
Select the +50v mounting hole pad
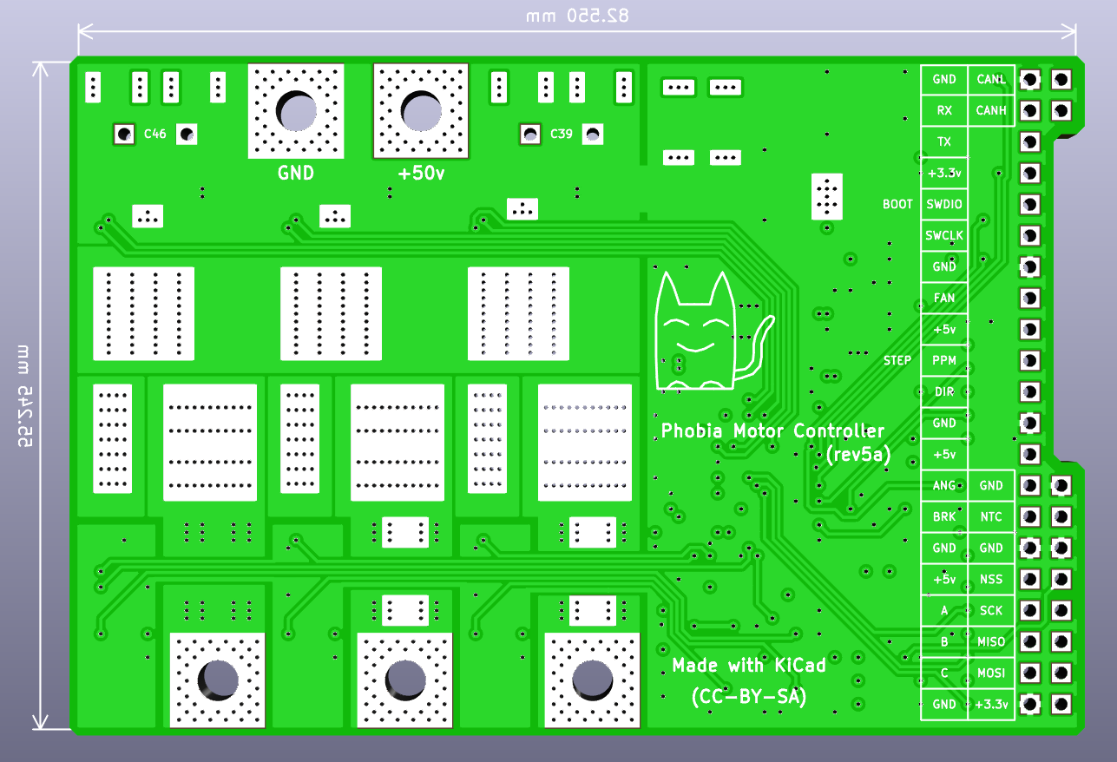421,110
